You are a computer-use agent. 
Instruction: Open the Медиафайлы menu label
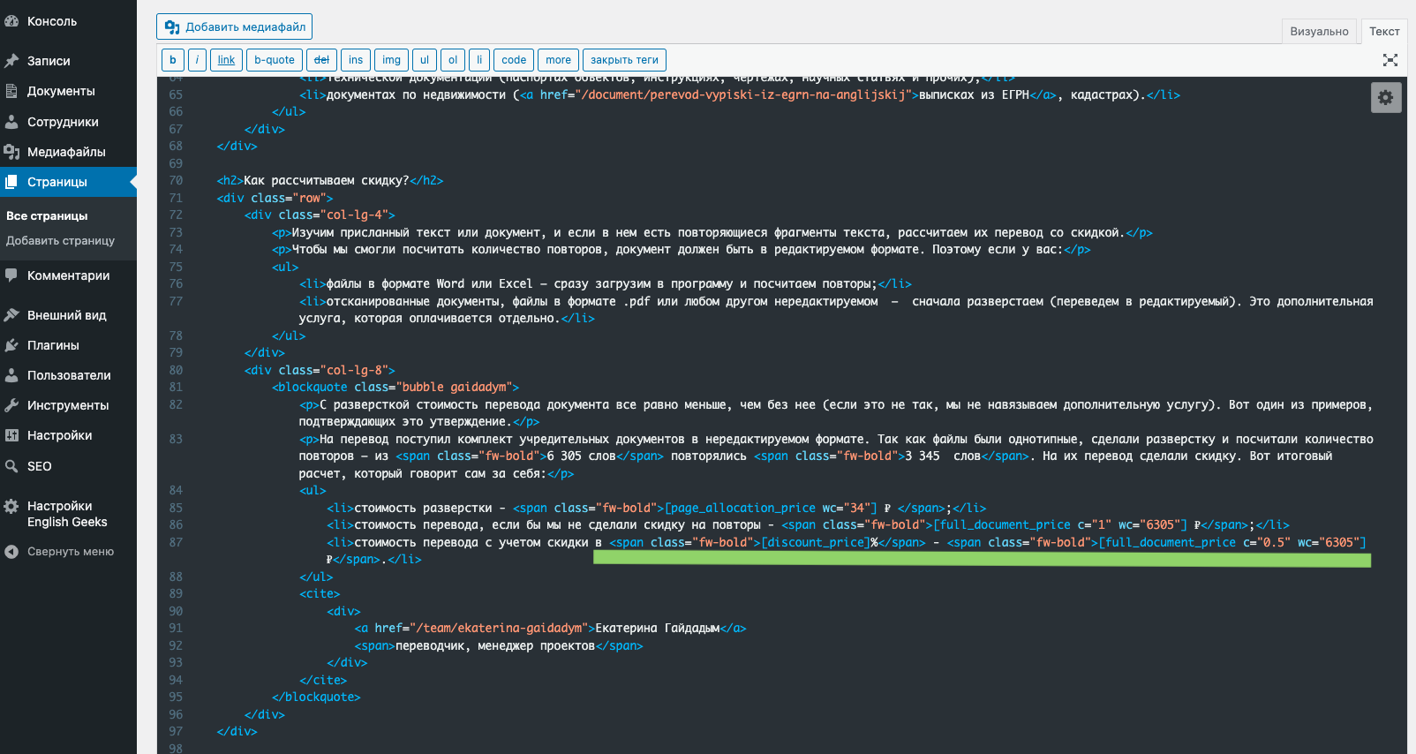66,152
